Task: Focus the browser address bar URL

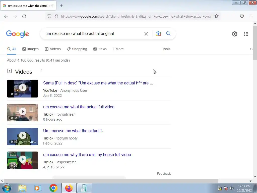Action: [x=136, y=16]
